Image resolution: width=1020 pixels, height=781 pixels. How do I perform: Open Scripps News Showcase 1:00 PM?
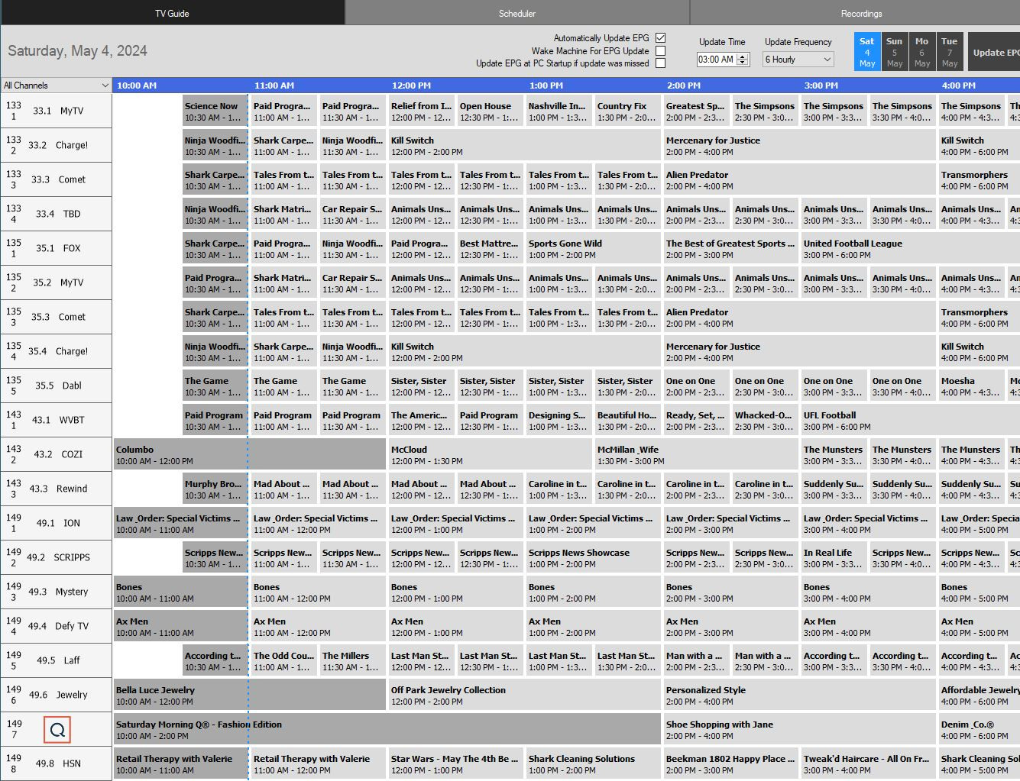click(593, 557)
